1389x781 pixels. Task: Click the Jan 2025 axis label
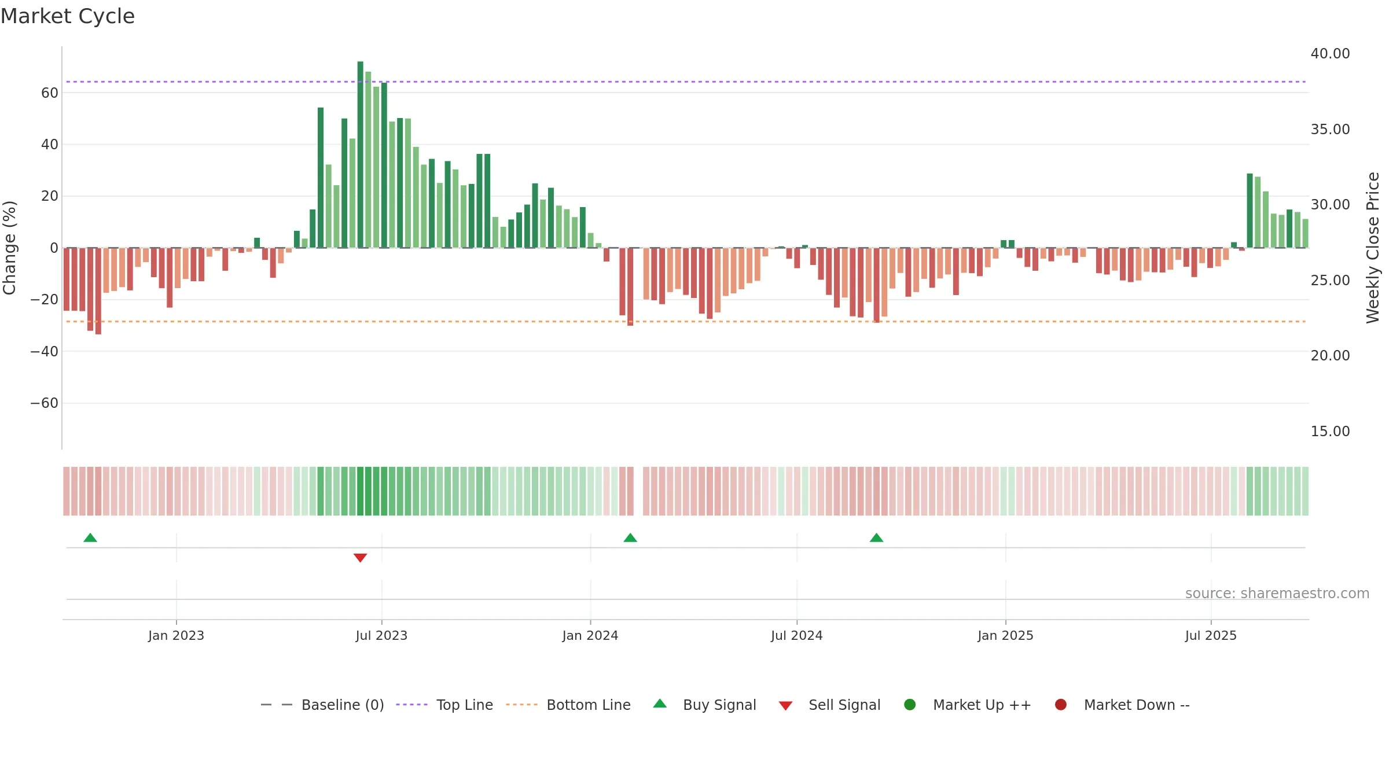coord(1005,635)
